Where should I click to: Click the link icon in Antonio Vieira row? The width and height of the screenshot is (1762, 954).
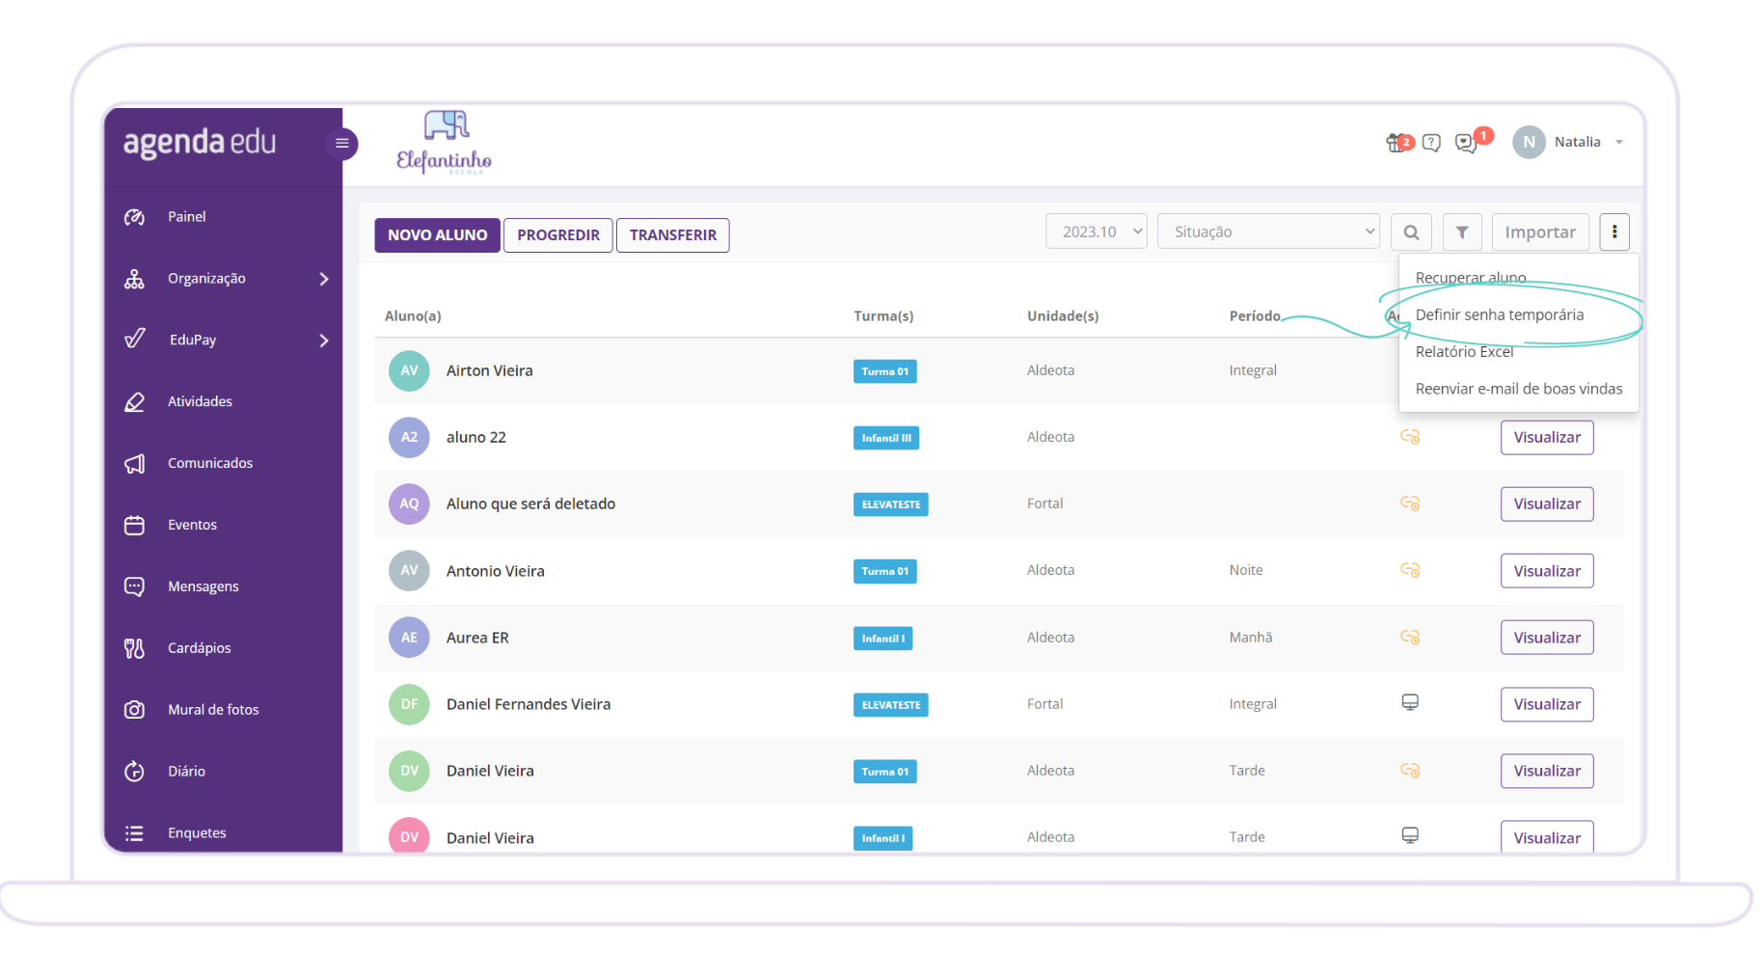(x=1410, y=570)
